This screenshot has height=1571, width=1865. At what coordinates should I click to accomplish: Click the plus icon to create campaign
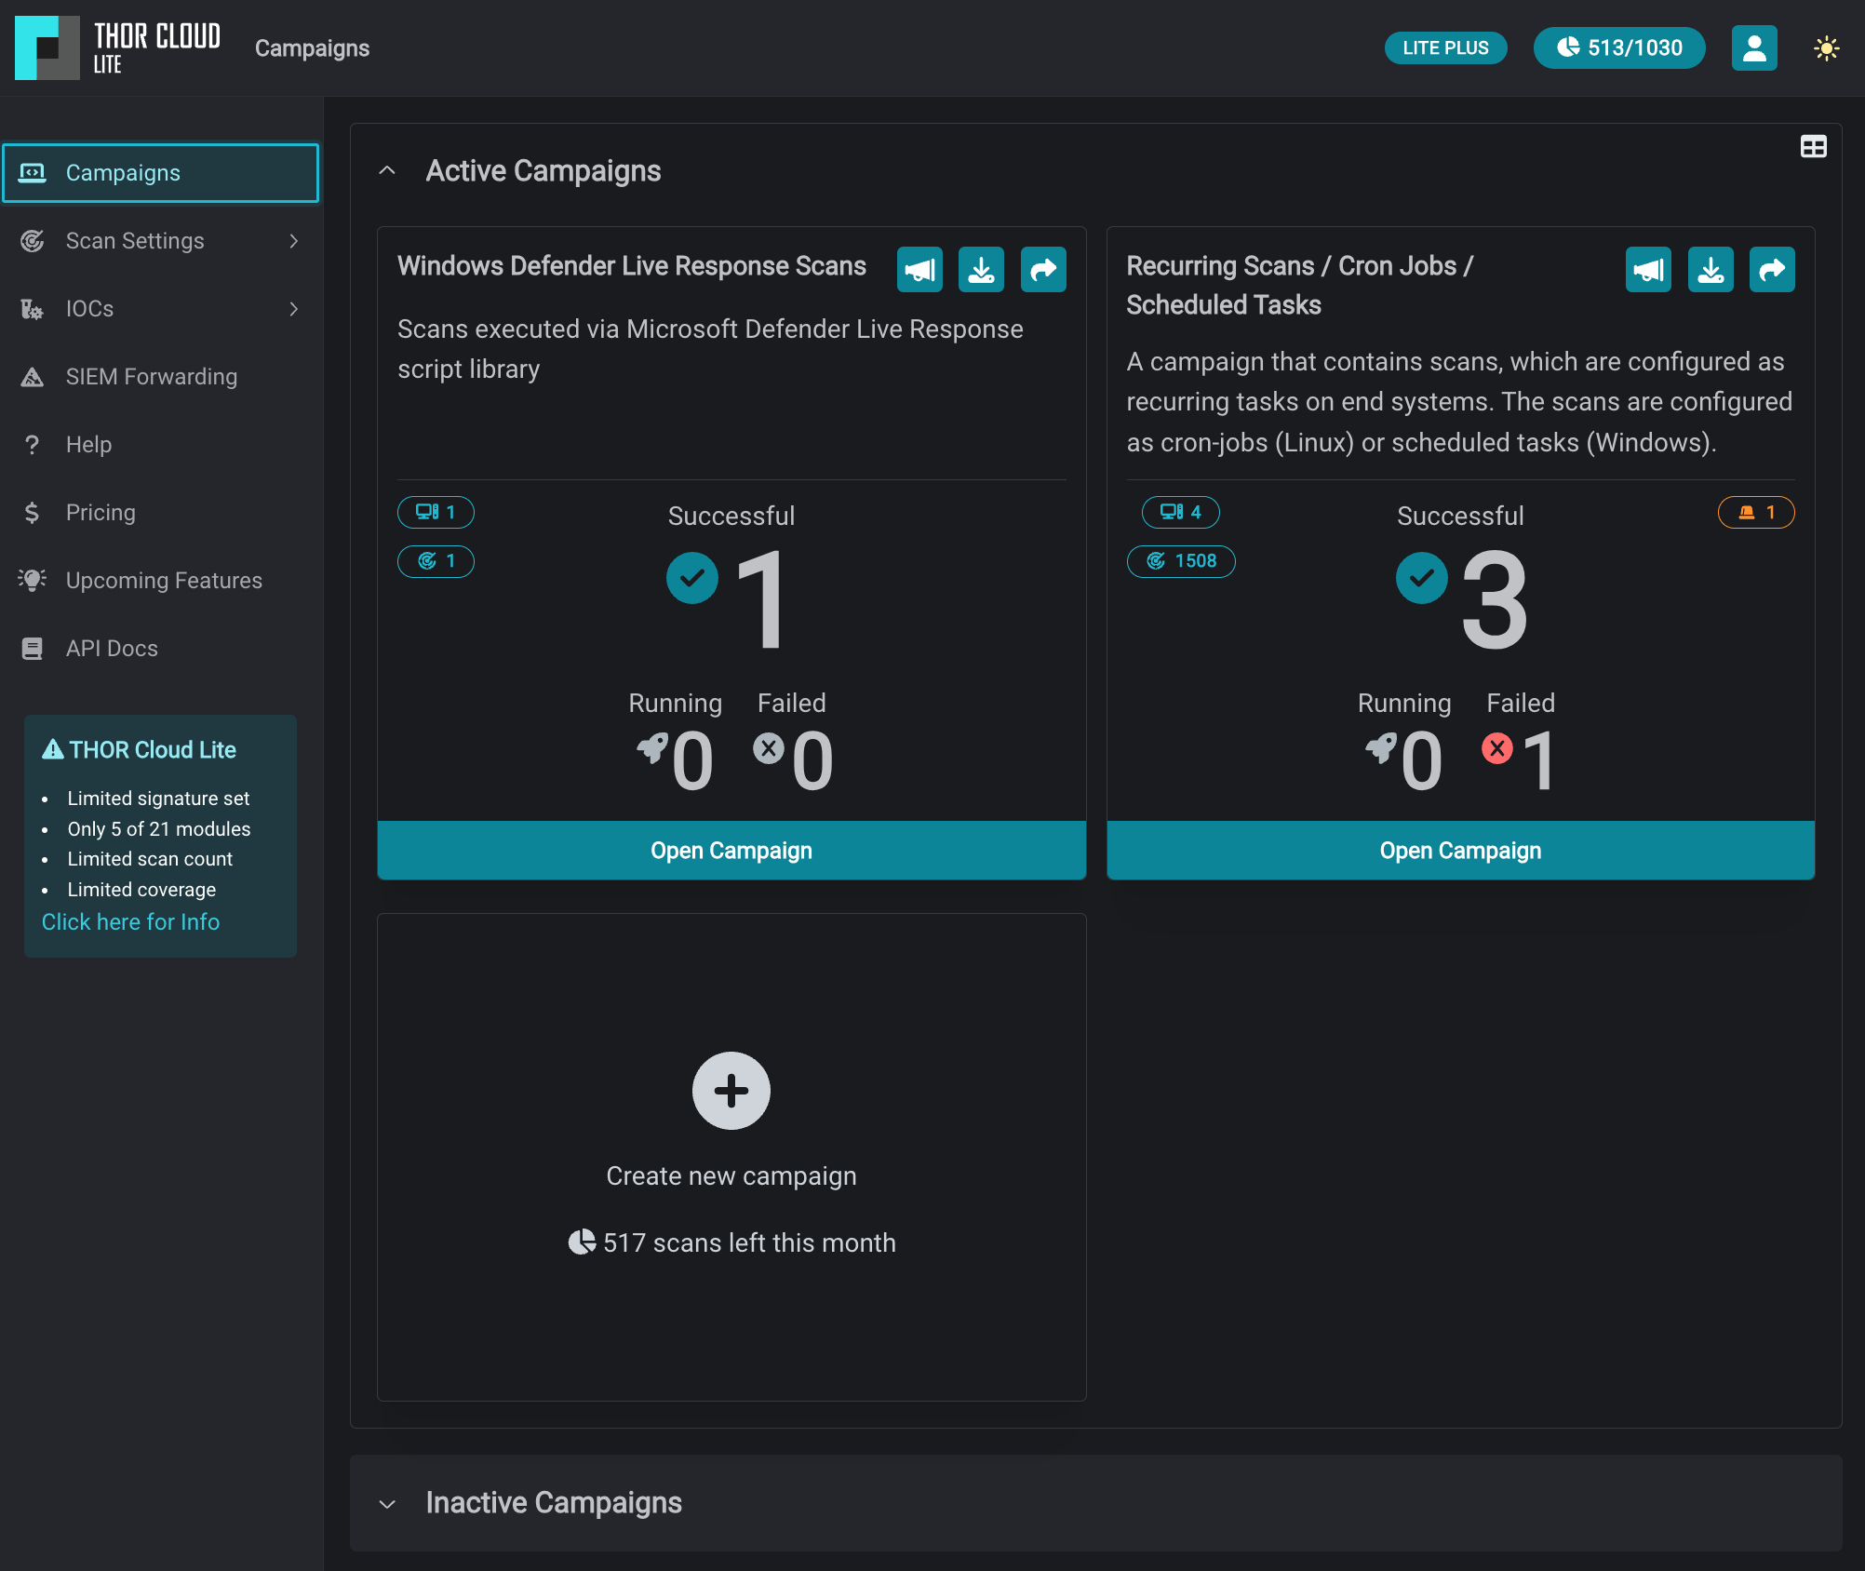731,1091
